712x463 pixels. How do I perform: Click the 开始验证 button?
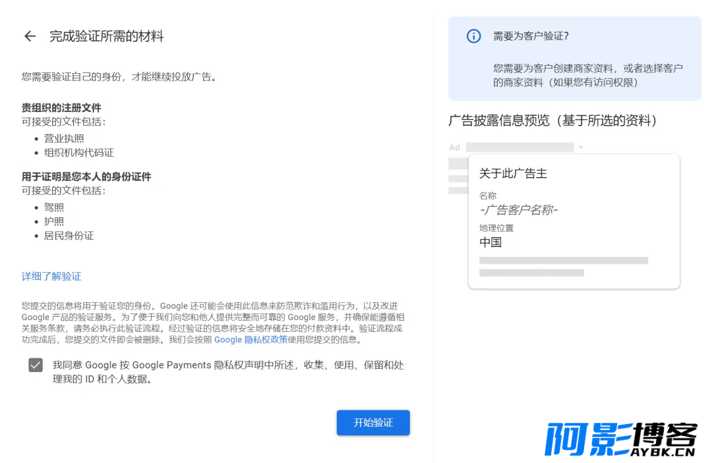372,423
